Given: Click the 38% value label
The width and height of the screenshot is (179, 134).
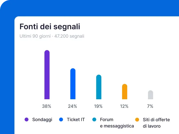Looking at the screenshot, I should coord(47,106).
